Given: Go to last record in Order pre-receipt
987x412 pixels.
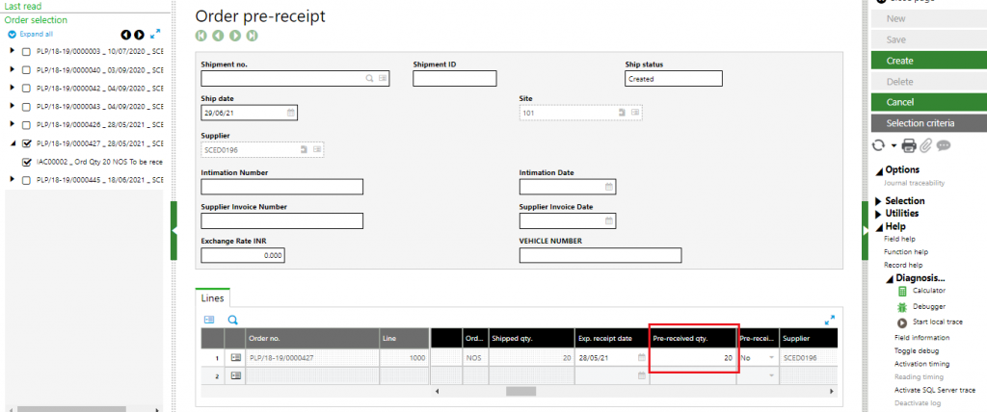Looking at the screenshot, I should [252, 36].
